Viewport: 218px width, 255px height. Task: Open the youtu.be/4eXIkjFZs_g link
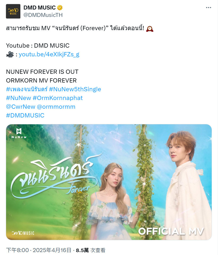click(49, 54)
